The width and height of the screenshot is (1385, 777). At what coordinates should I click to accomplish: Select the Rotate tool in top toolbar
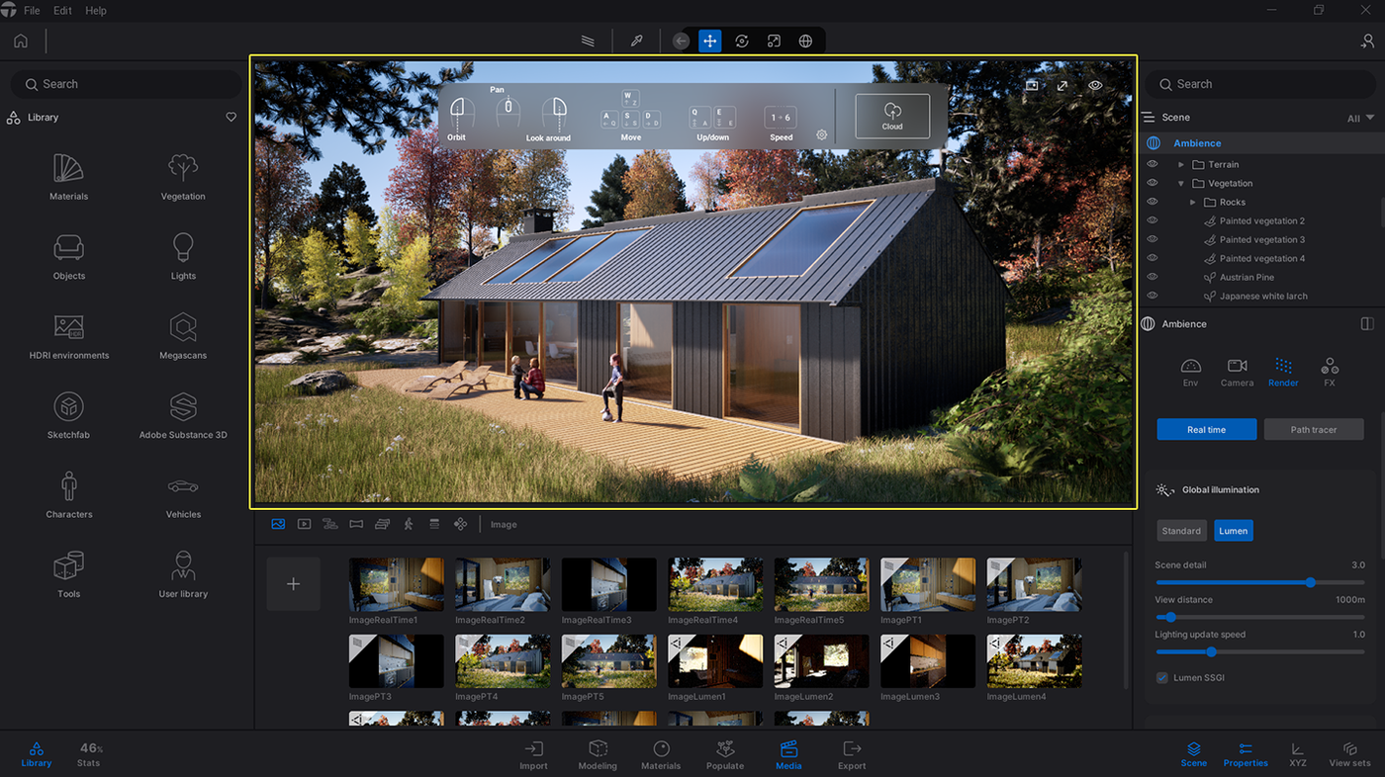742,41
